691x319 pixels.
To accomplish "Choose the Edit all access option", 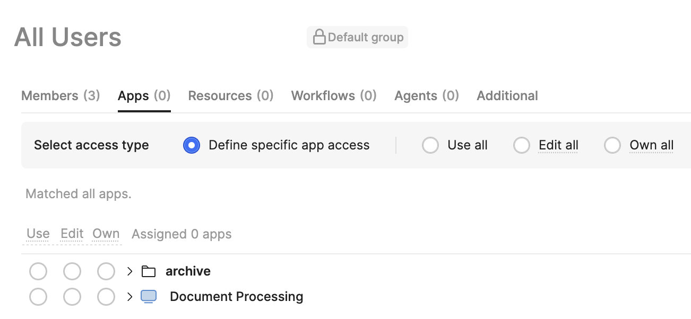I will click(x=522, y=145).
